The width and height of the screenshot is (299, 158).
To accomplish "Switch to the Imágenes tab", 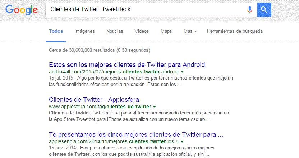I will coord(84,31).
